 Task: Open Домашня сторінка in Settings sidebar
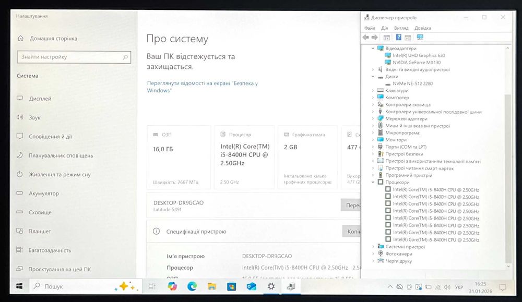tap(48, 38)
